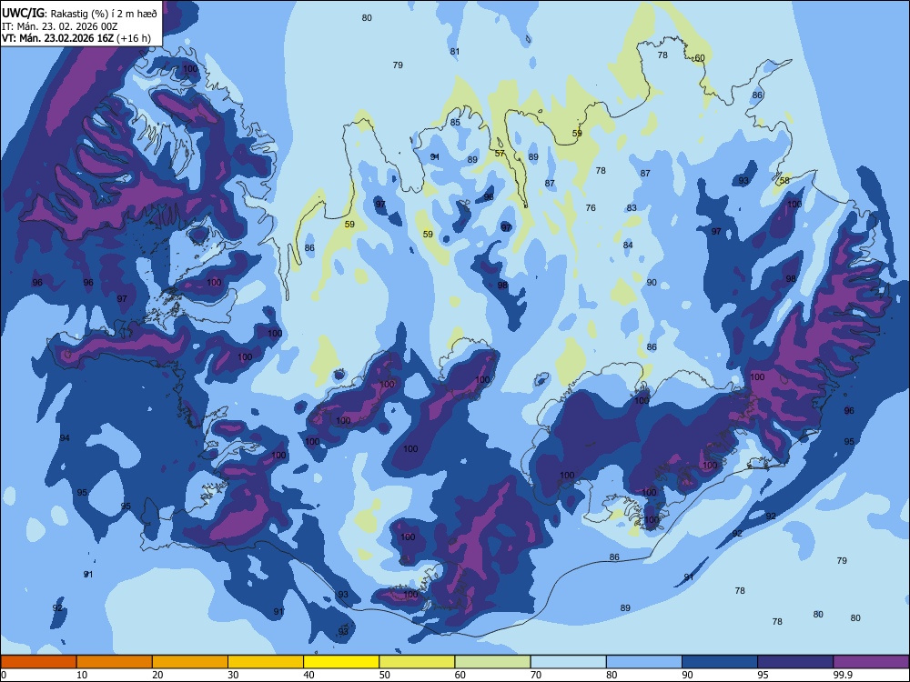The image size is (910, 682).
Task: Click the legend scale label '20'
Action: click(157, 675)
